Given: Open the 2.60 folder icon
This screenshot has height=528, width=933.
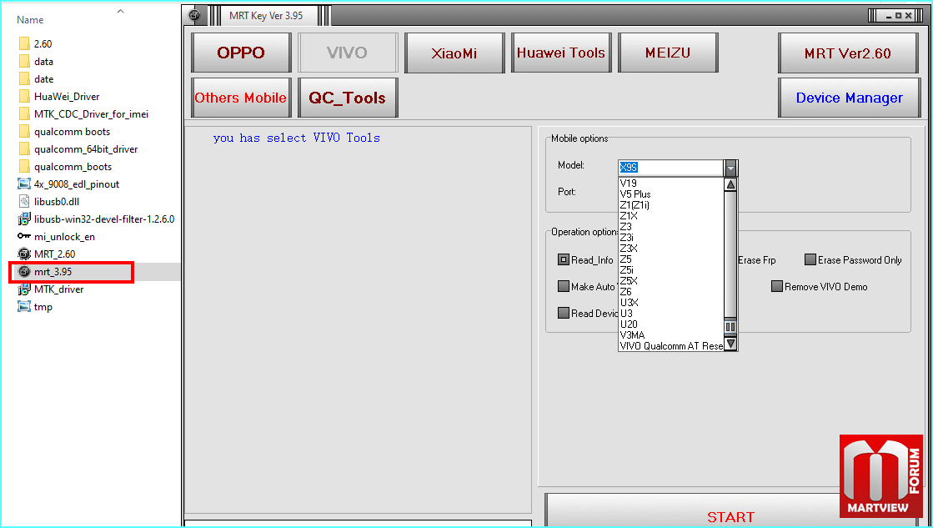Looking at the screenshot, I should point(24,44).
